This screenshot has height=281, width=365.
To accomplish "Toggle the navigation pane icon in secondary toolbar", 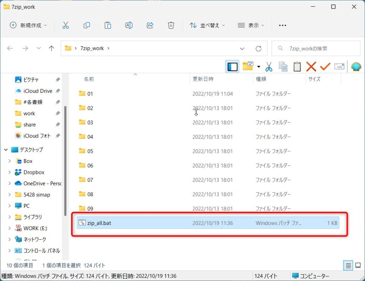I will pos(232,67).
